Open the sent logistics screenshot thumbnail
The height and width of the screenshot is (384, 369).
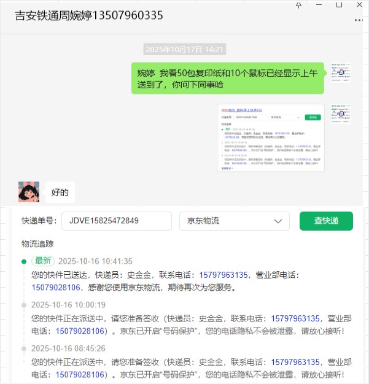[271, 137]
